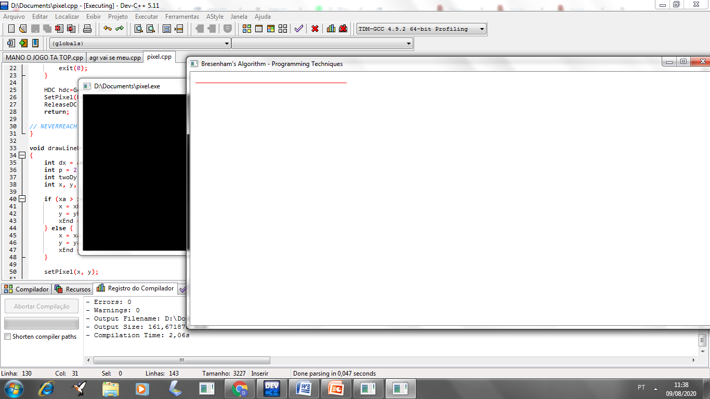Open Google Chrome from the taskbar
This screenshot has width=710, height=399.
pyautogui.click(x=240, y=388)
